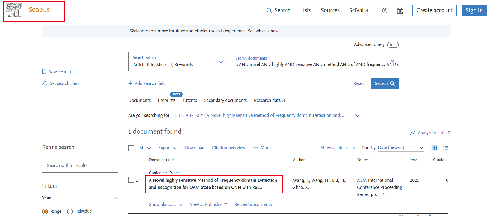Screen dimensions: 494x216
Task: Click the blue Search button
Action: click(384, 84)
